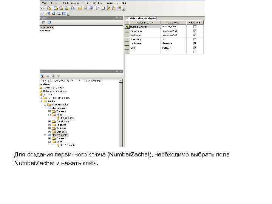Click the Refresh icon in Object Explorer toolbar
The height and width of the screenshot is (204, 272).
pyautogui.click(x=53, y=76)
